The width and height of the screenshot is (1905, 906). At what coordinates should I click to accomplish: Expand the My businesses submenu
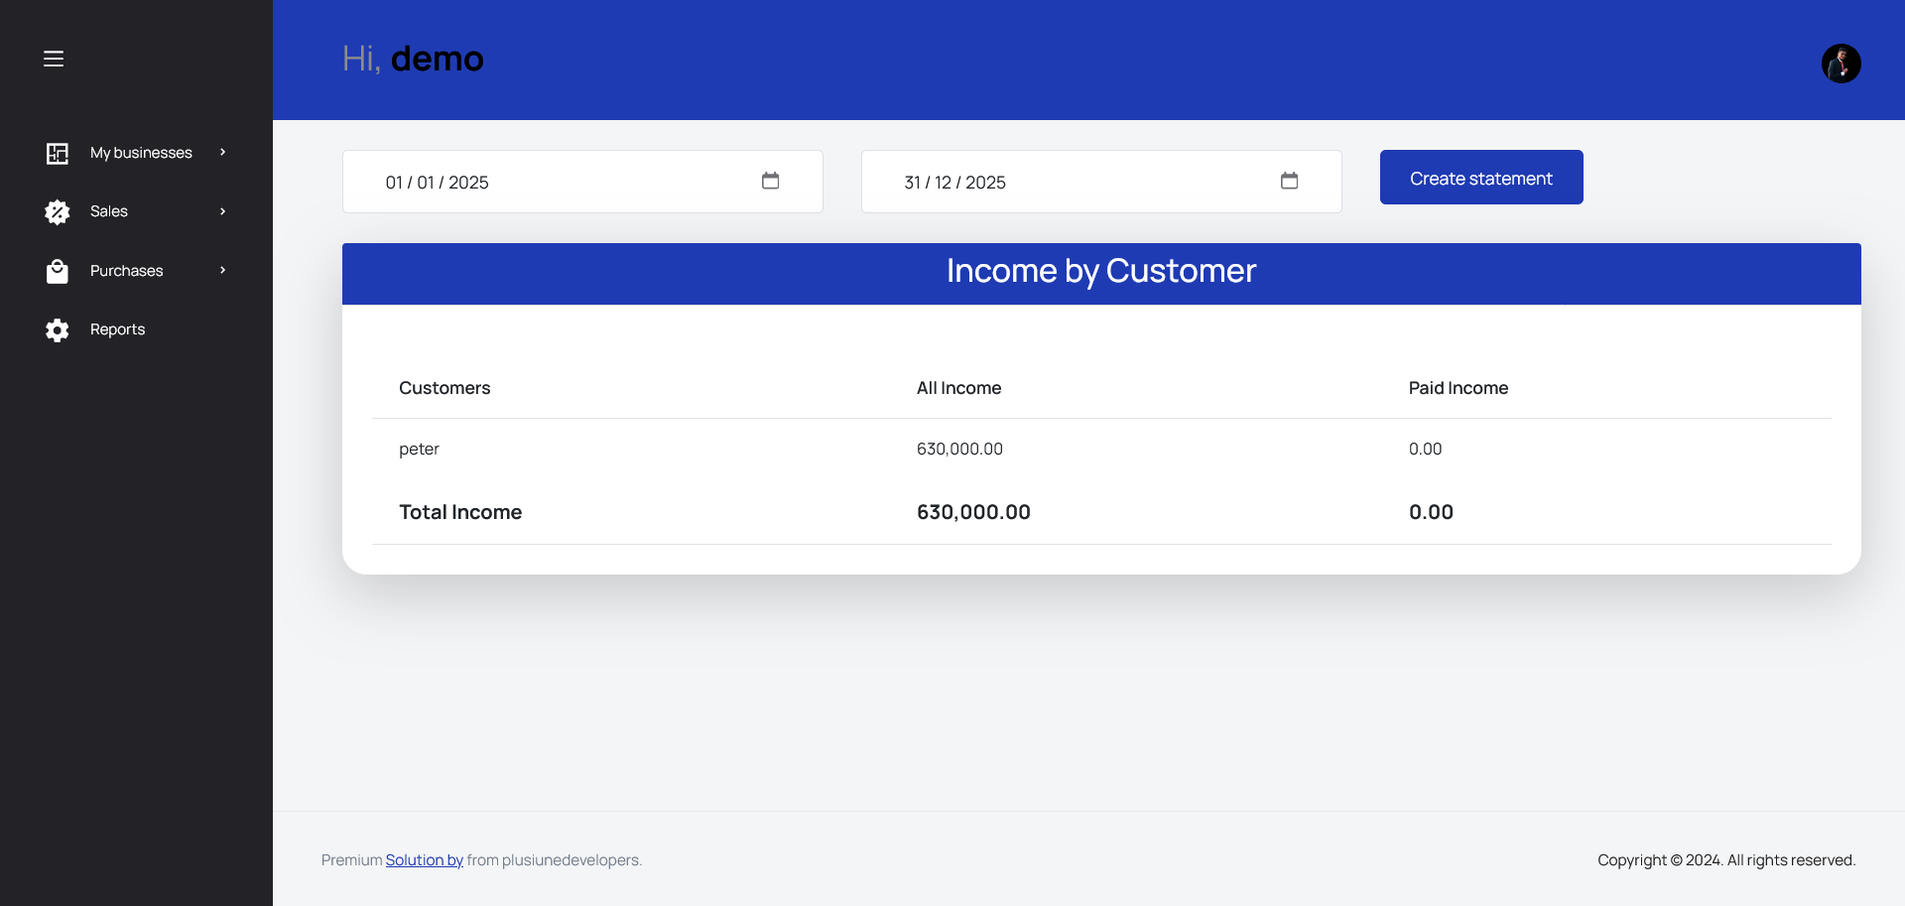[223, 153]
